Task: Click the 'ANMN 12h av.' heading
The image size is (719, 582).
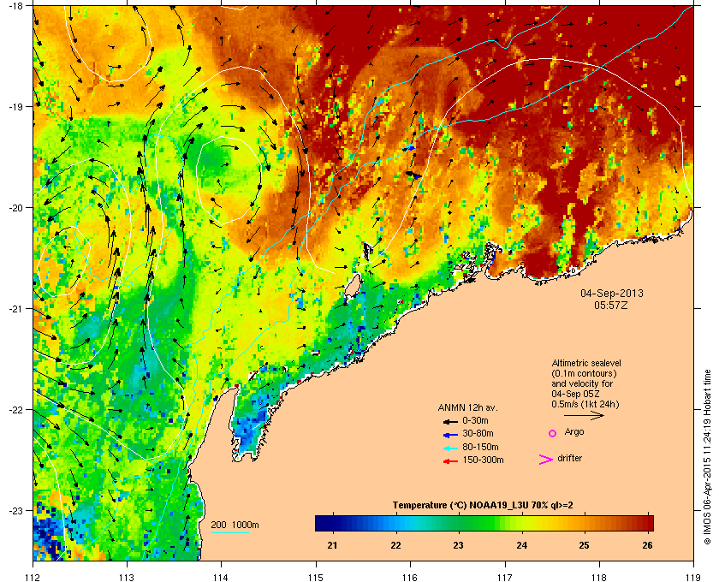Action: (x=467, y=407)
